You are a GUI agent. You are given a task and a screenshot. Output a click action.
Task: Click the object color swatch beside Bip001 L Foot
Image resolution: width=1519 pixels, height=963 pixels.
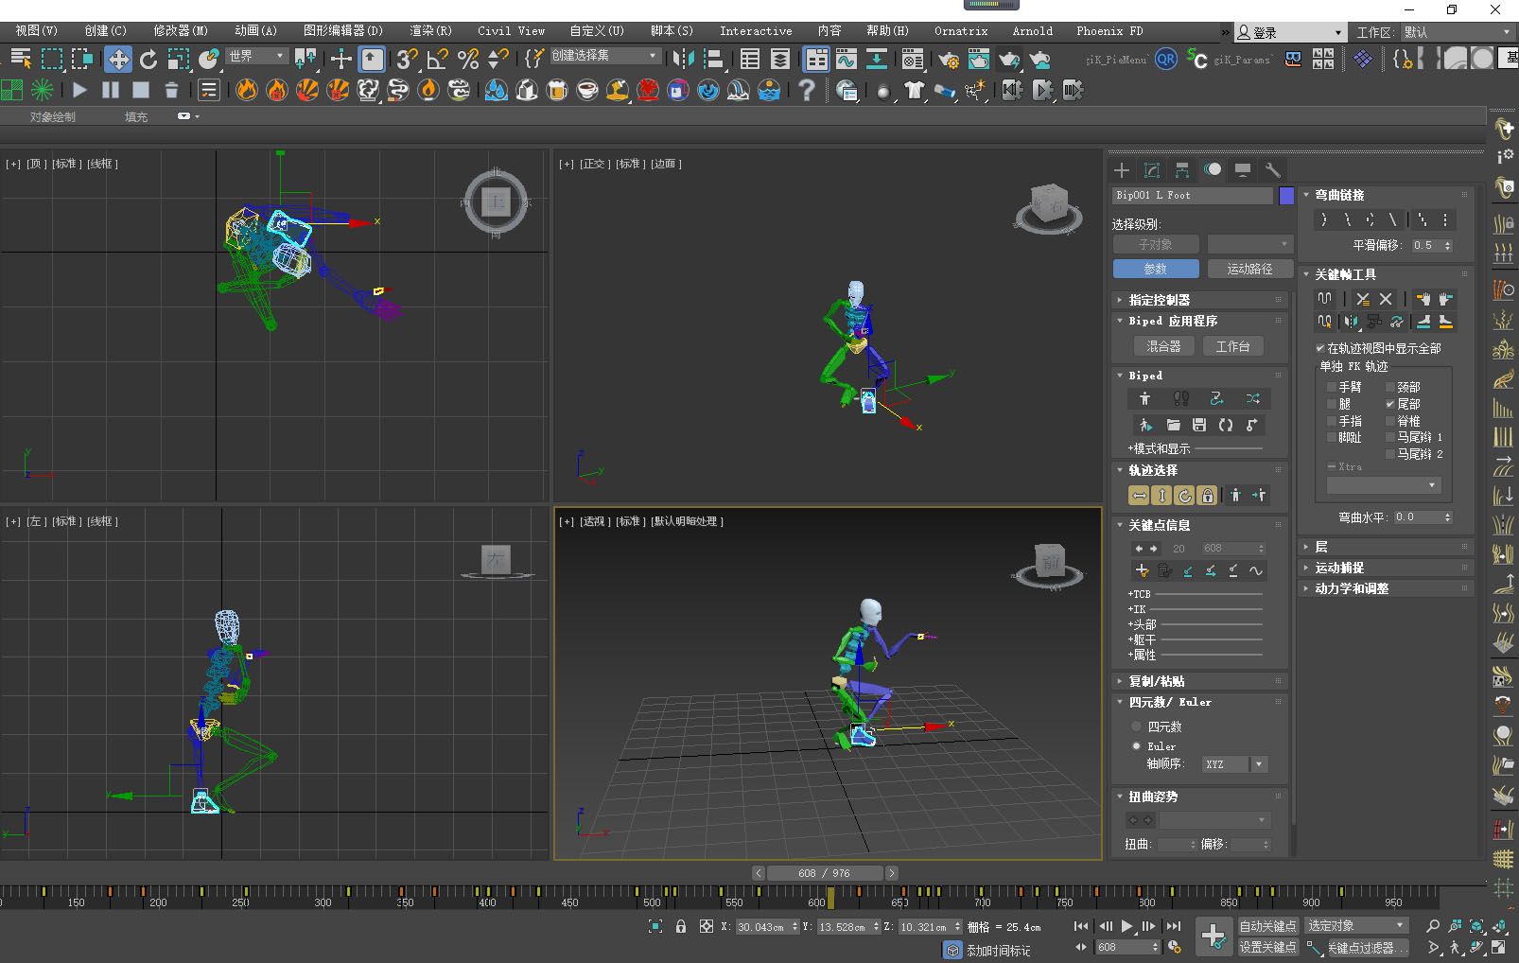click(1286, 196)
